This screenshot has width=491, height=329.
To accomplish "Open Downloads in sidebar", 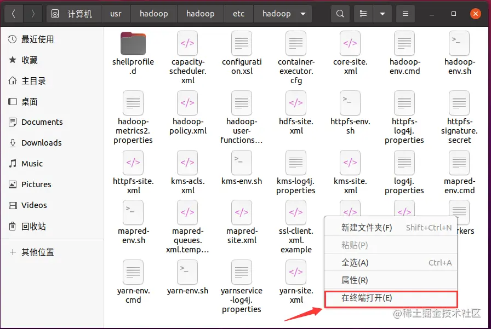I will tap(52, 143).
